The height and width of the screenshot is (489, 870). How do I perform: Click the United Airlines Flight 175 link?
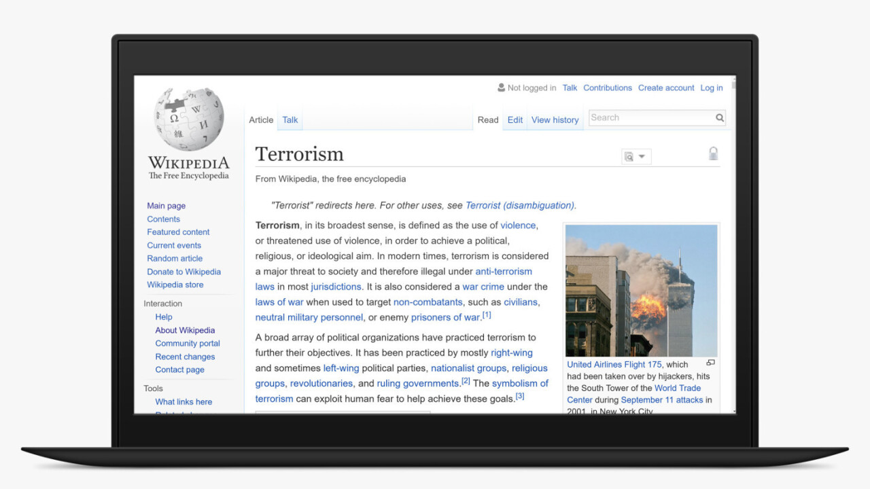pos(614,365)
